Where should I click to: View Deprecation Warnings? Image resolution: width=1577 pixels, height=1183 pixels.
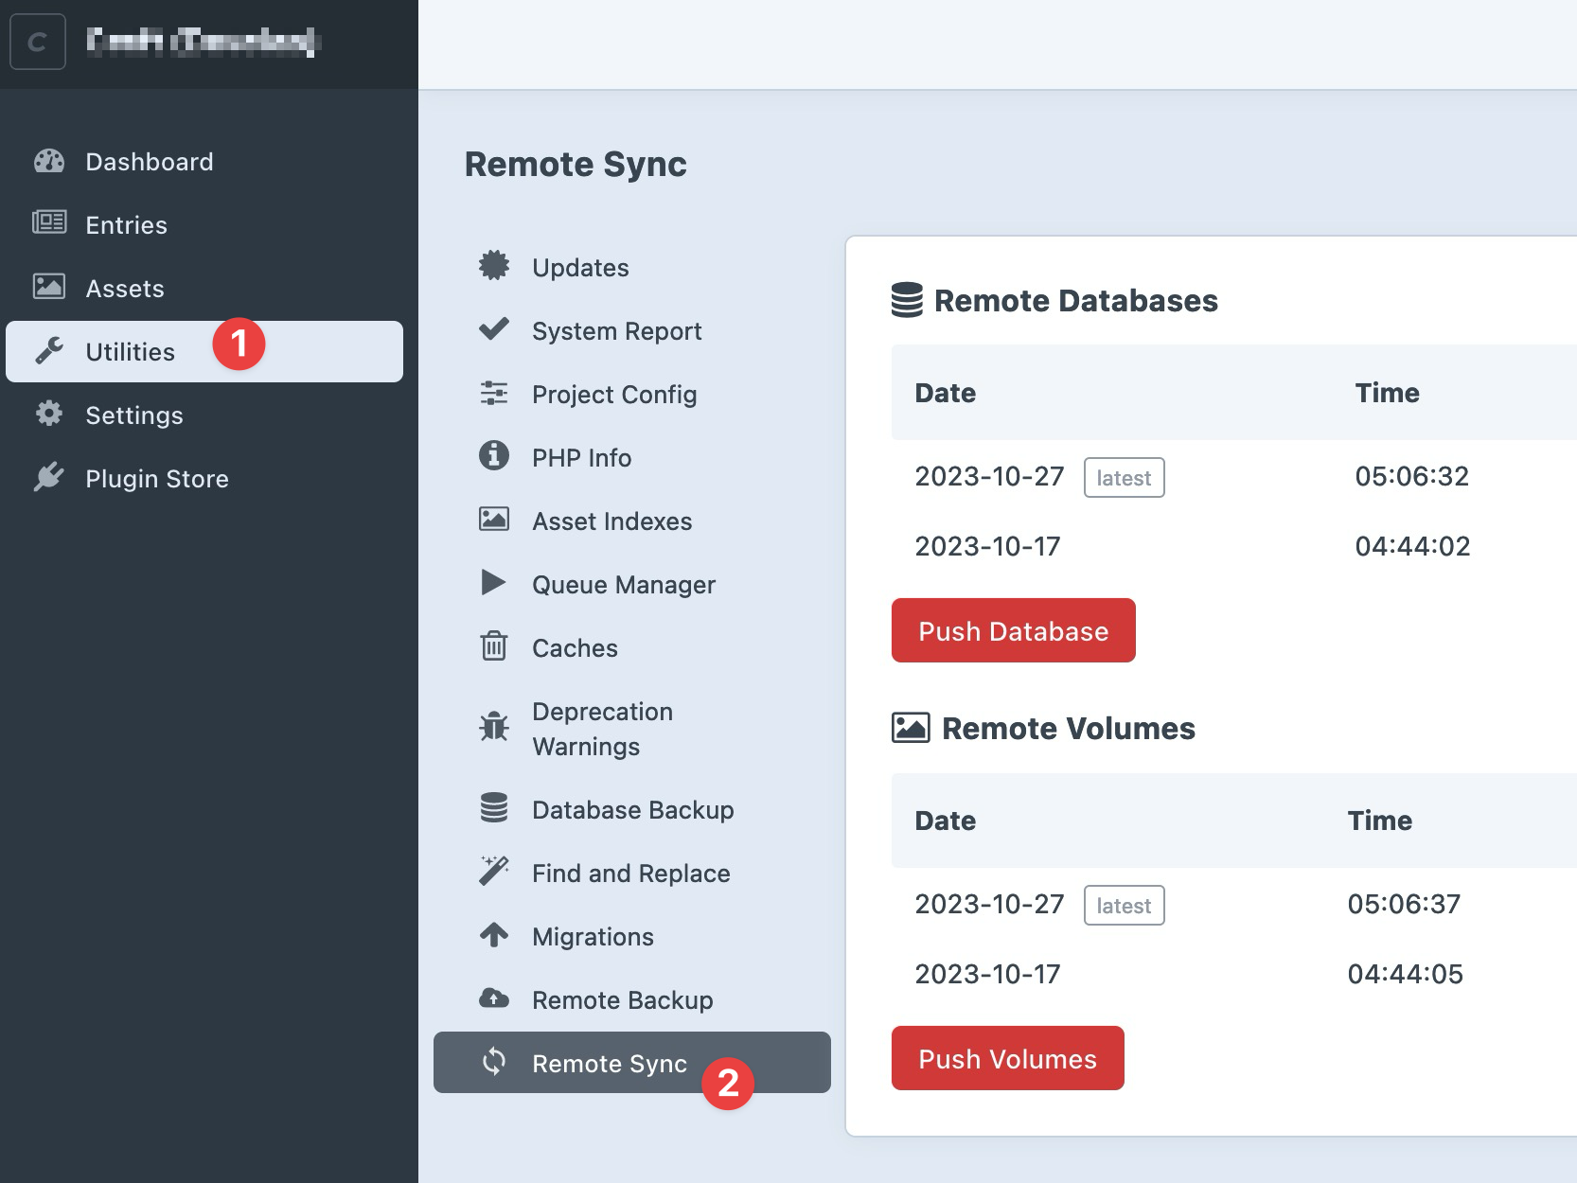coord(602,729)
